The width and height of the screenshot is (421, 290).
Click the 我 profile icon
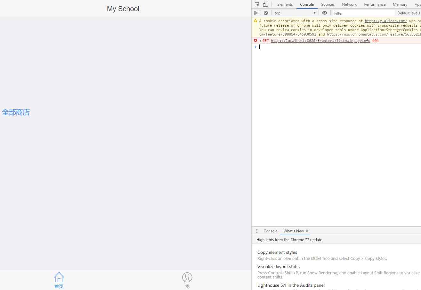187,277
